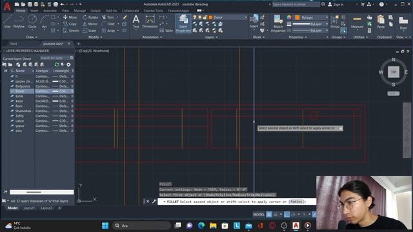Open the View ribbon tab
Screen dimensions: 413x232
(65, 11)
